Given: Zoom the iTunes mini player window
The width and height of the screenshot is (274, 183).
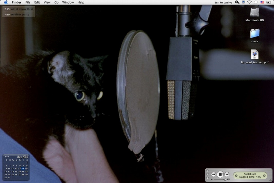Looking at the screenshot, I should [207, 178].
